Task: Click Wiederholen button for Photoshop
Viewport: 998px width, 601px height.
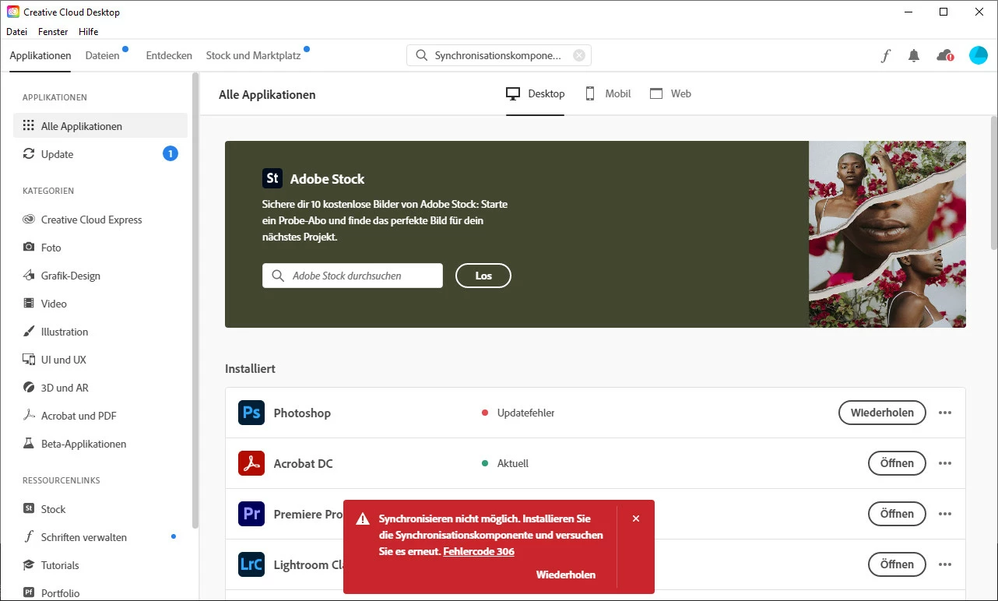Action: click(882, 413)
